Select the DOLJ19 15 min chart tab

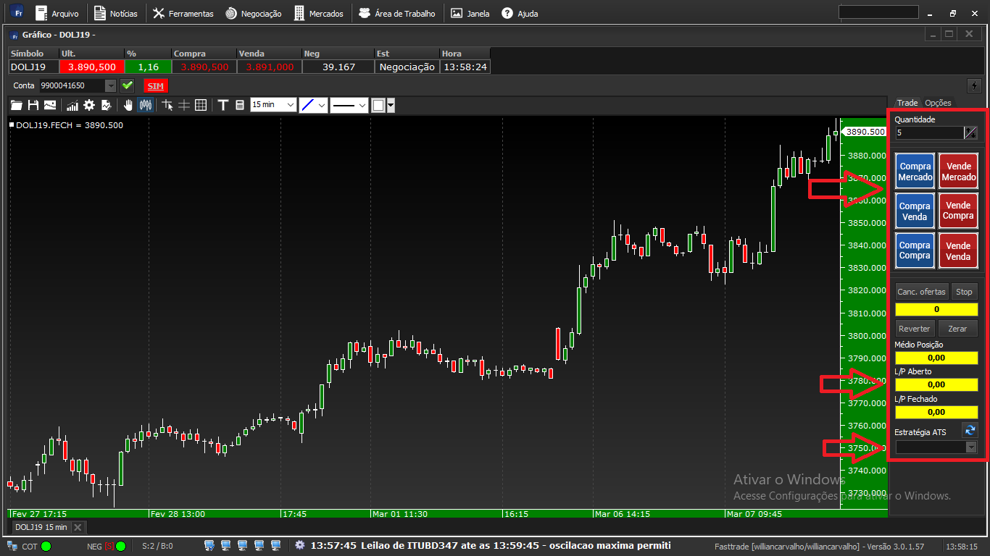[41, 527]
